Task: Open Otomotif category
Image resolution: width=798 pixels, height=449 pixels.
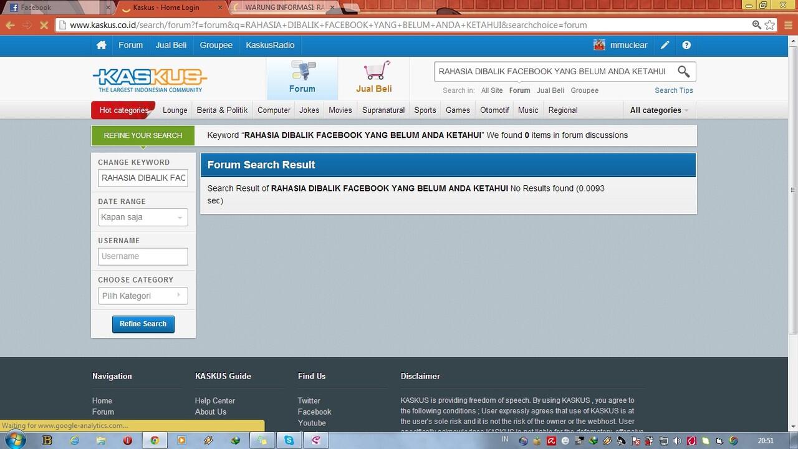Action: point(494,110)
